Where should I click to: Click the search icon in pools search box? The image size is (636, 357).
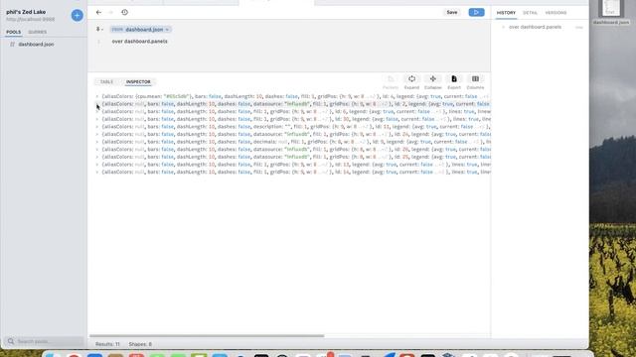coord(11,341)
